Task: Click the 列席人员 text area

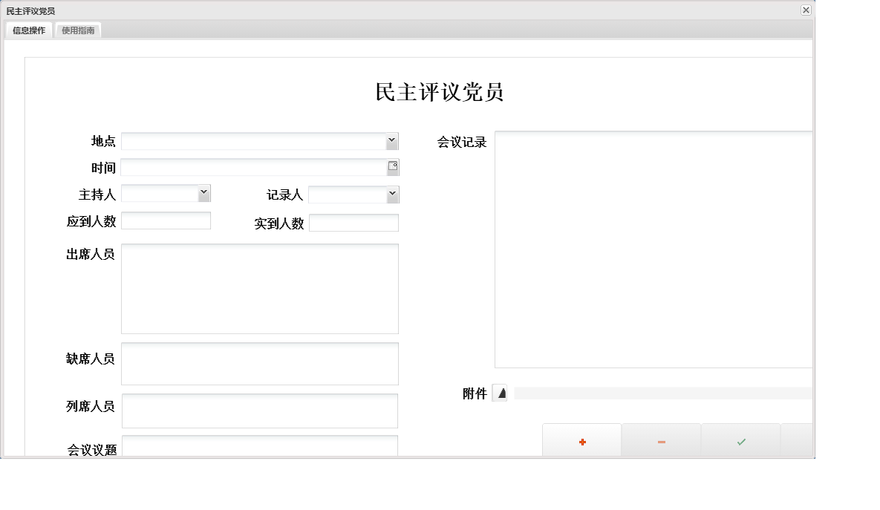Action: click(x=260, y=411)
